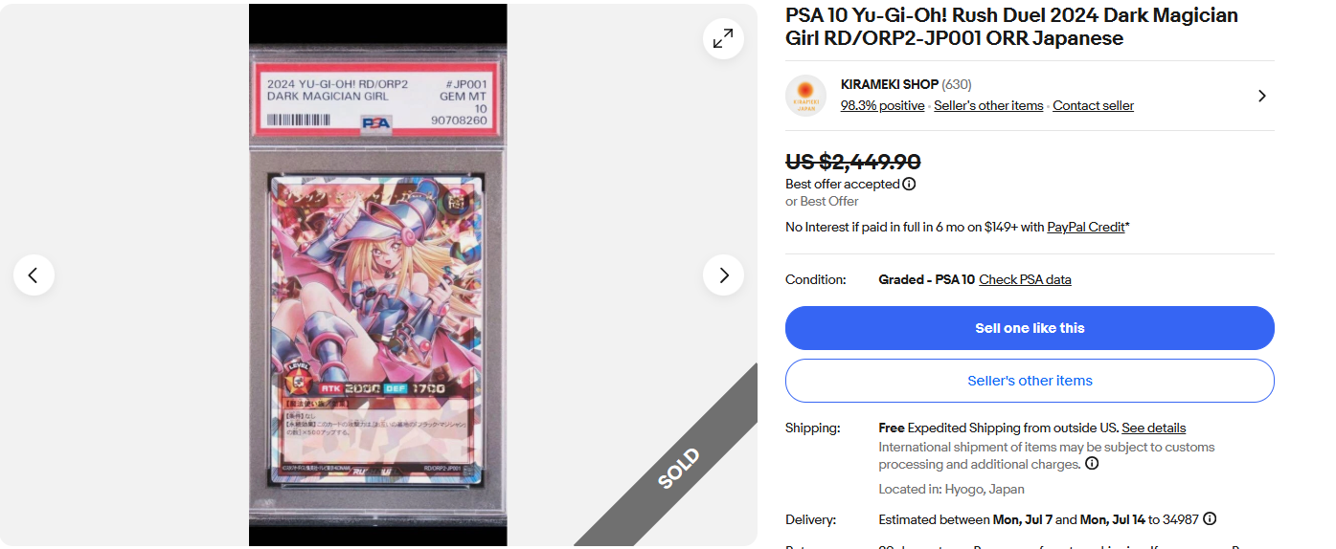
Task: Open the Best offer accepted info icon
Action: 910,184
